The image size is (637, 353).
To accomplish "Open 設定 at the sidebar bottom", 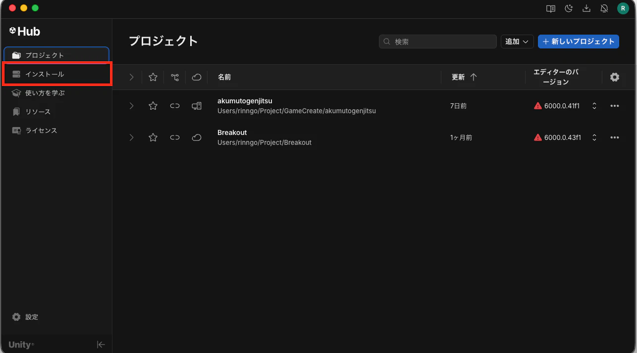I will 25,317.
